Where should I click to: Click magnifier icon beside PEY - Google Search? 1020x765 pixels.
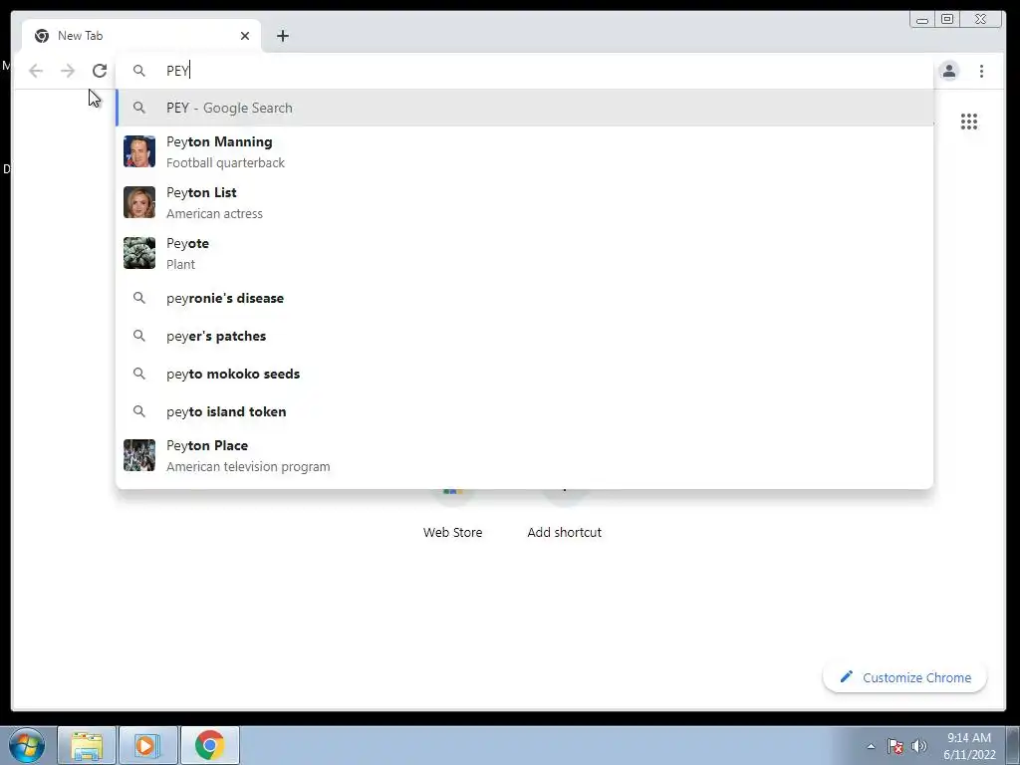139,108
